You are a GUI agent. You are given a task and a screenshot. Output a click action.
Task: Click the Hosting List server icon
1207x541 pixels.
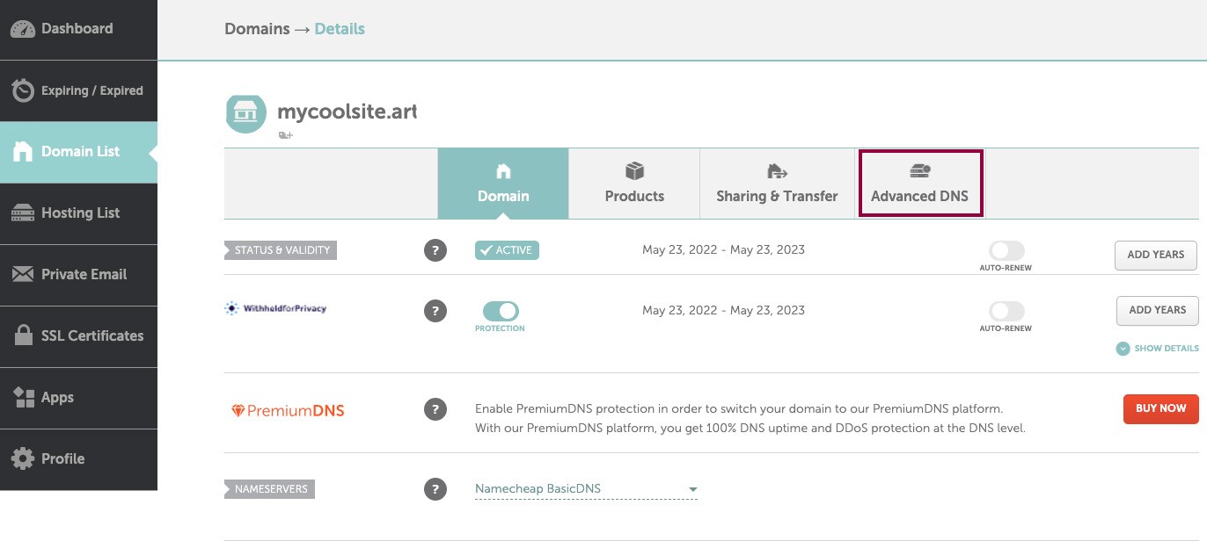[x=23, y=213]
